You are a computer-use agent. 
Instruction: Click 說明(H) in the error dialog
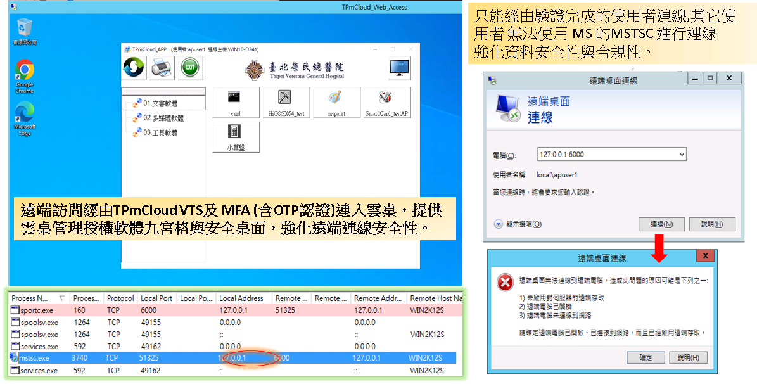pyautogui.click(x=688, y=357)
